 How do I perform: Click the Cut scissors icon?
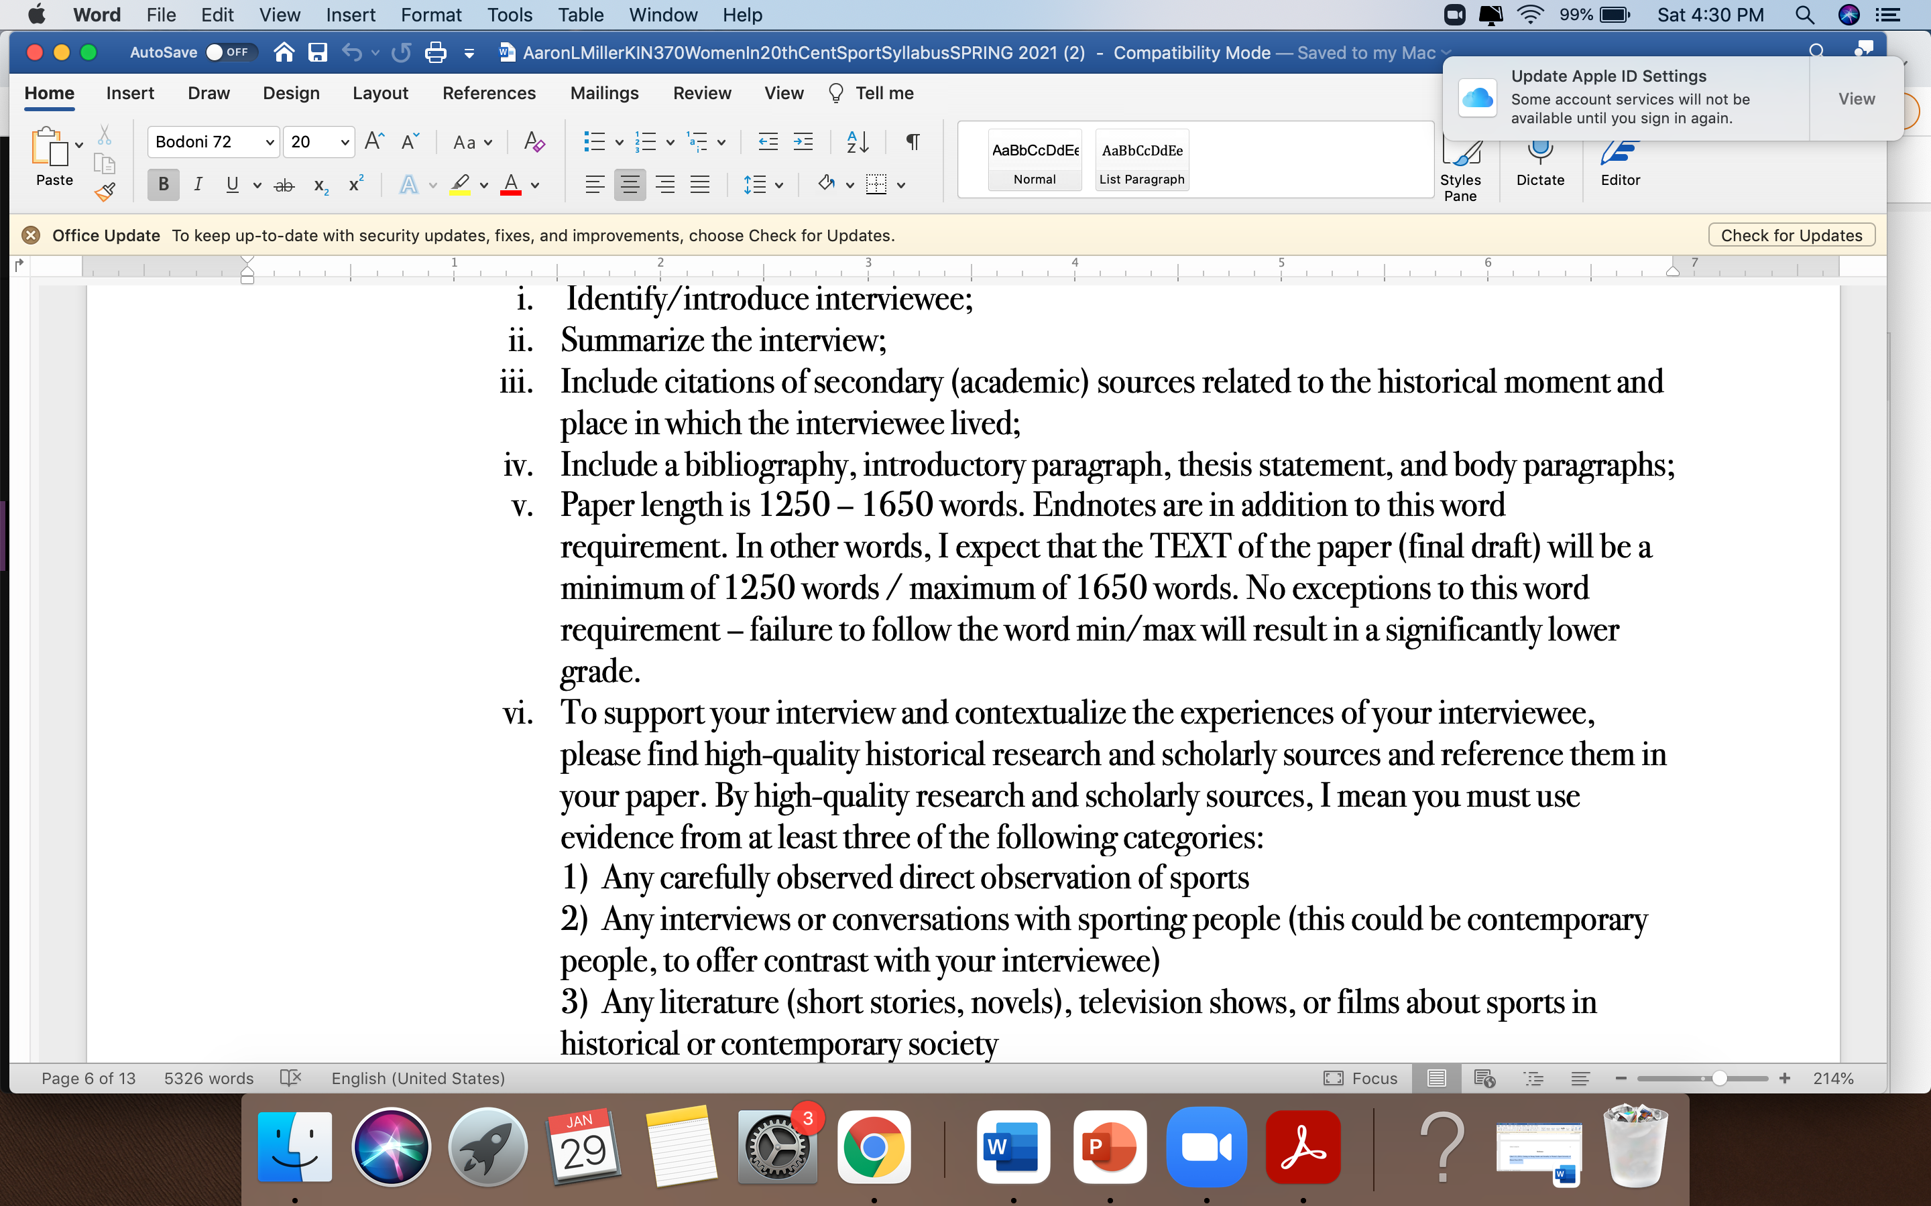pyautogui.click(x=105, y=135)
